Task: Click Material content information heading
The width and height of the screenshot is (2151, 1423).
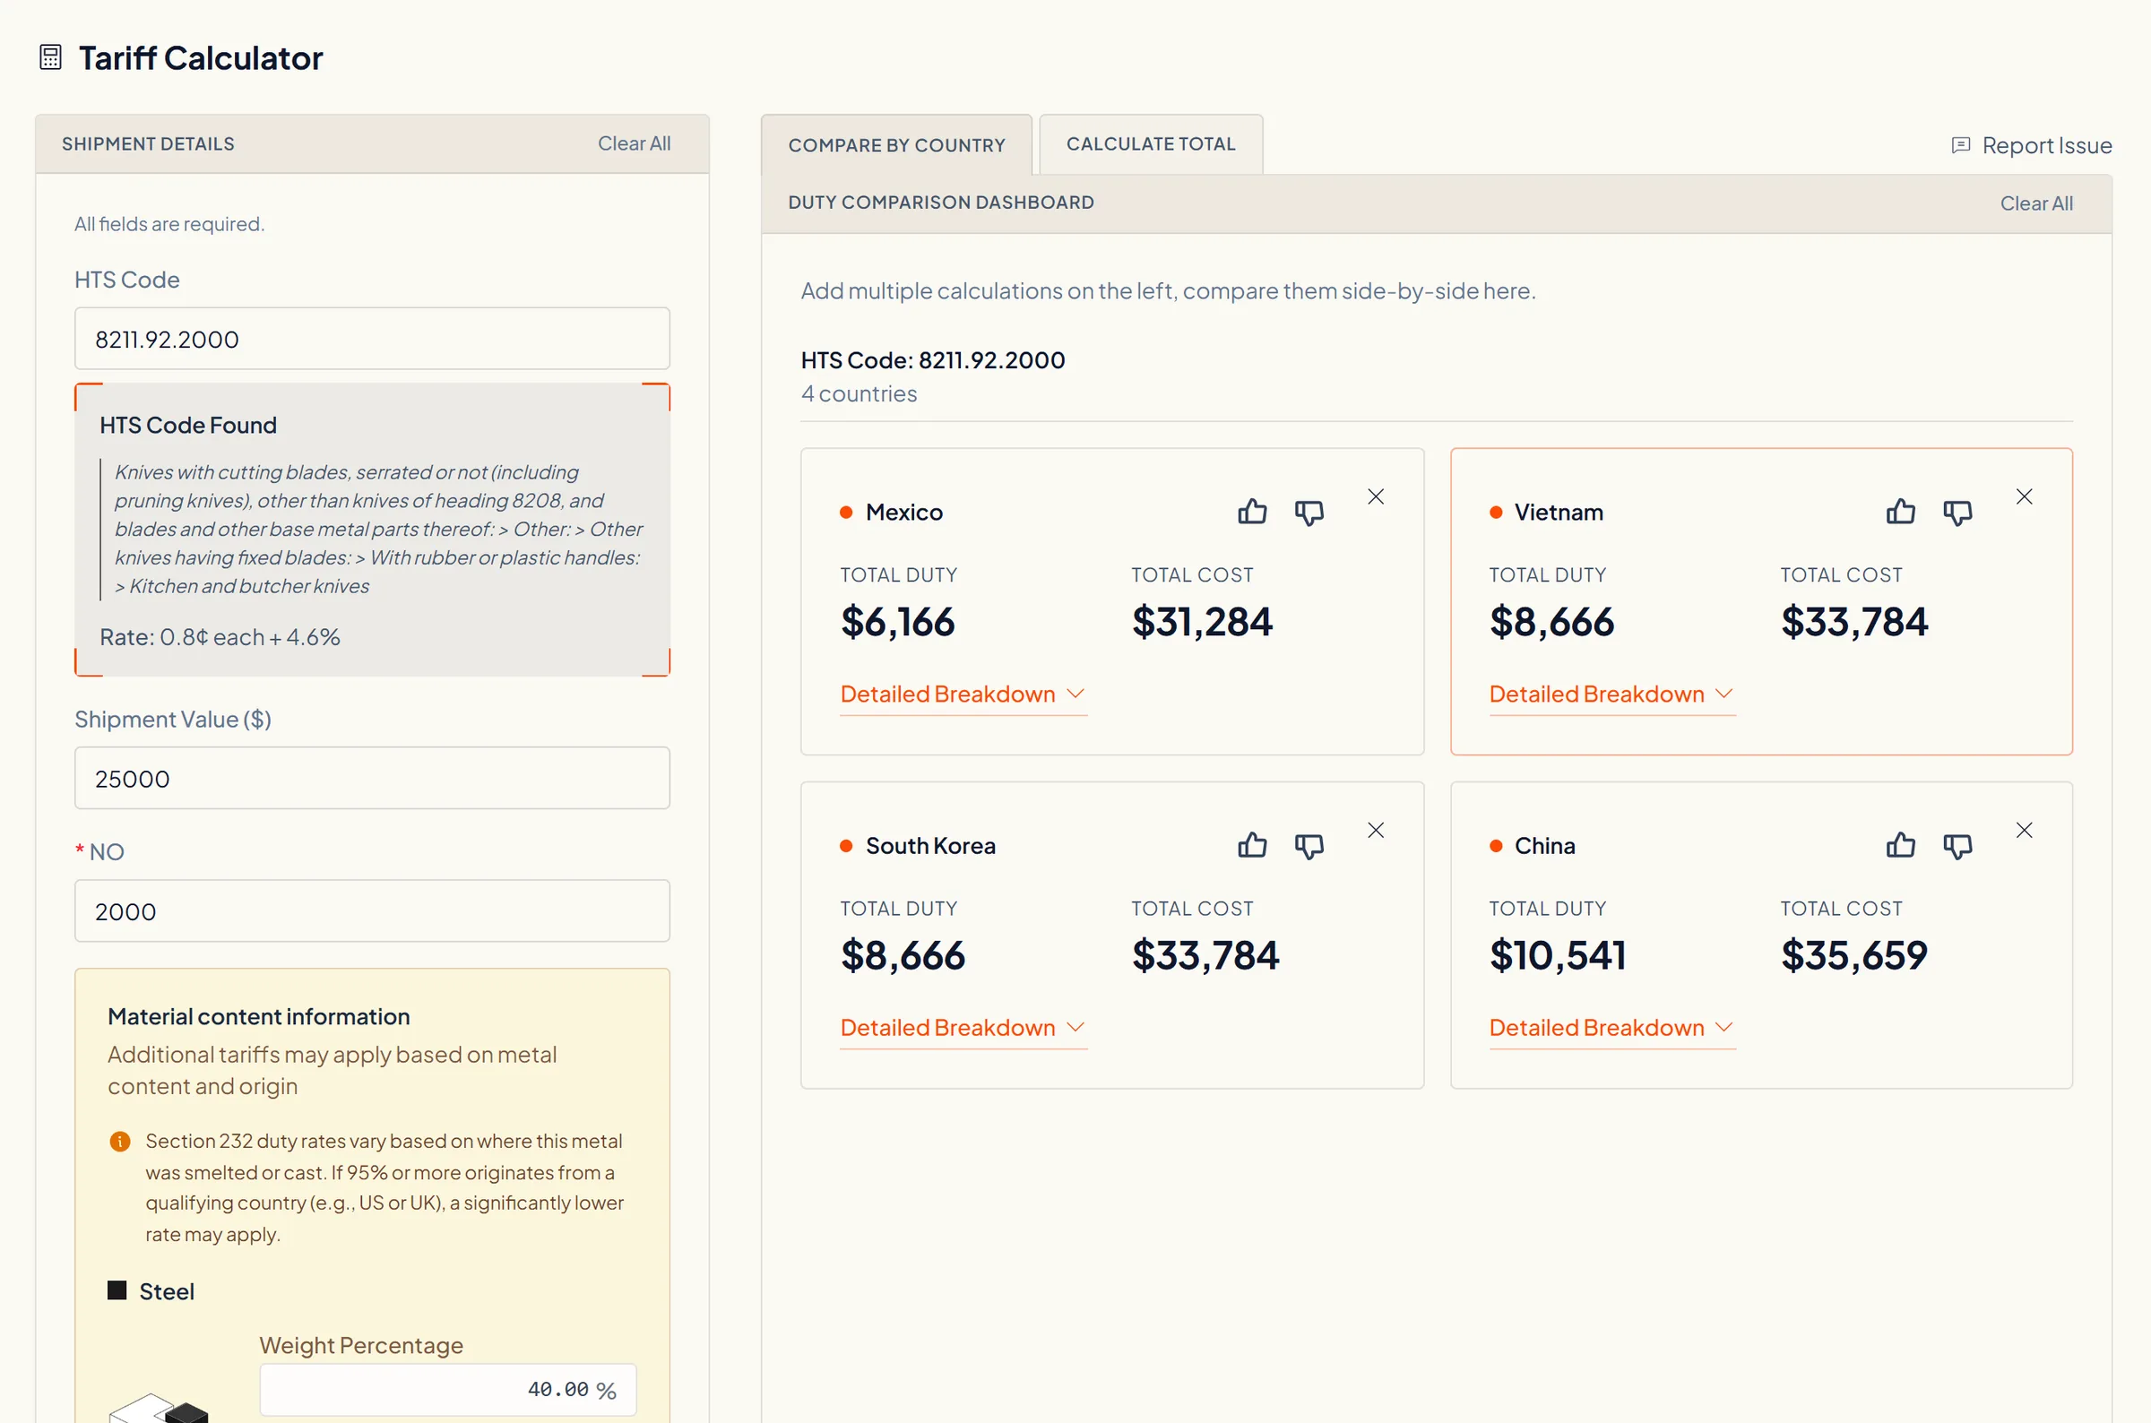Action: pos(259,1016)
